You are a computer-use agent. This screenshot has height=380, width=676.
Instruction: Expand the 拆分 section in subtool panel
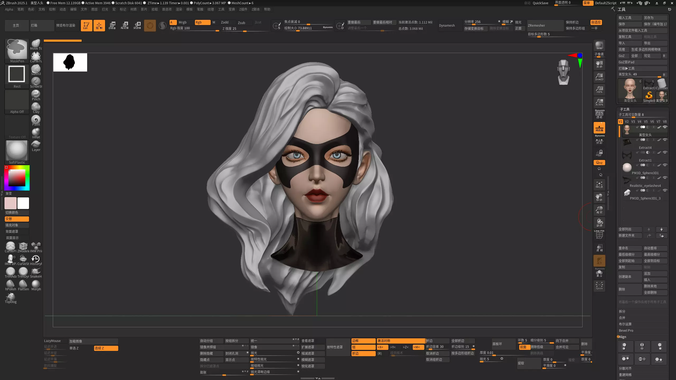click(x=622, y=311)
